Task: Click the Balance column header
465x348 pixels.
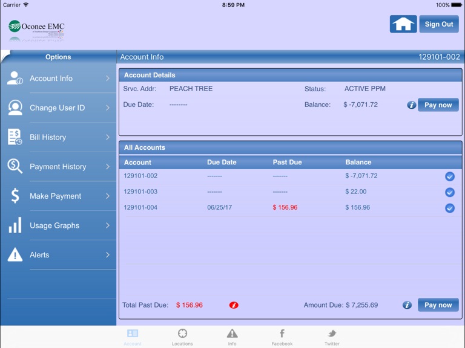Action: pyautogui.click(x=358, y=162)
